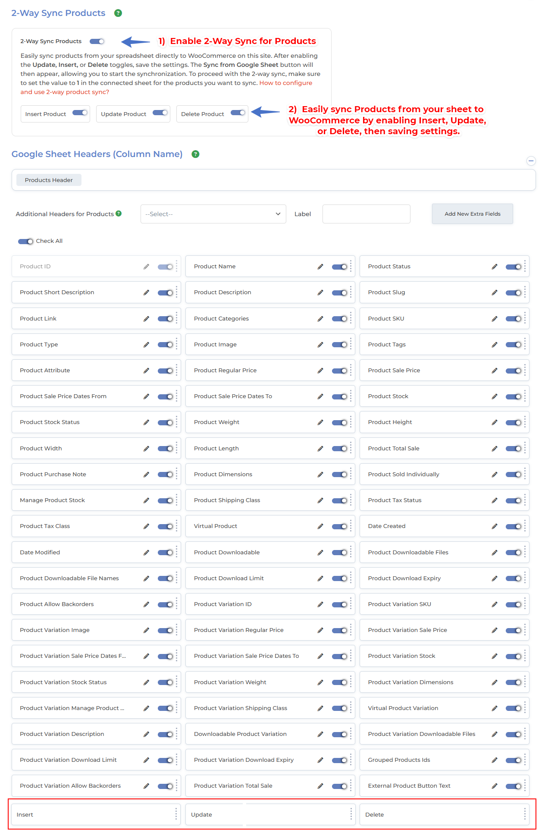This screenshot has height=836, width=545.
Task: Click the Add New Extra Fields button
Action: 472,214
